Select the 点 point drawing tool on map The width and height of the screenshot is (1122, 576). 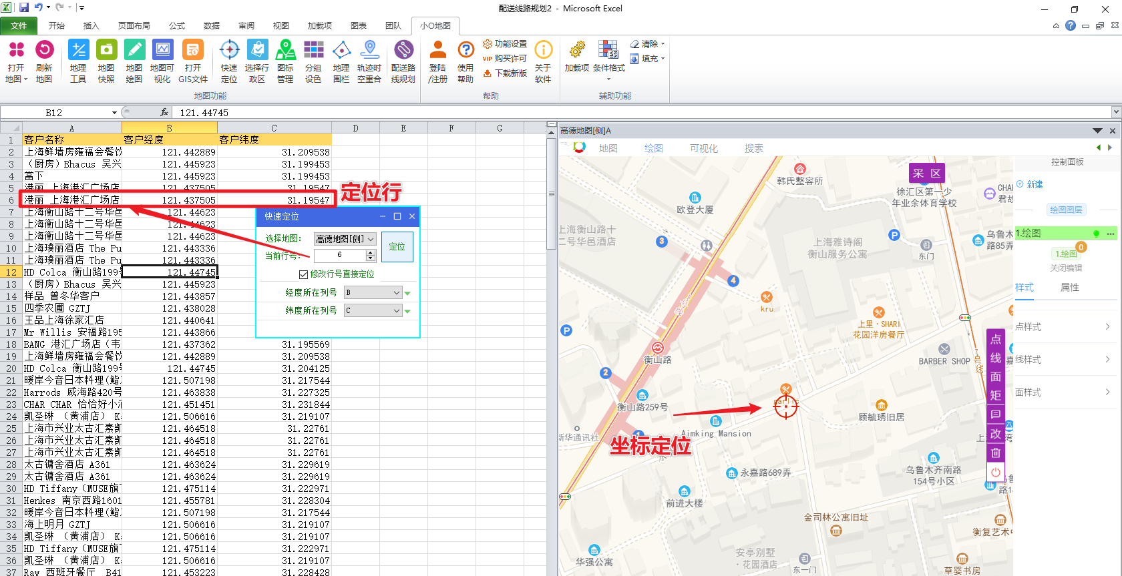(x=996, y=339)
